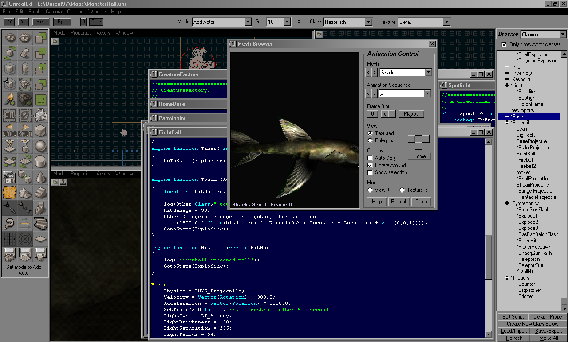Open the Edit menu

(19, 12)
